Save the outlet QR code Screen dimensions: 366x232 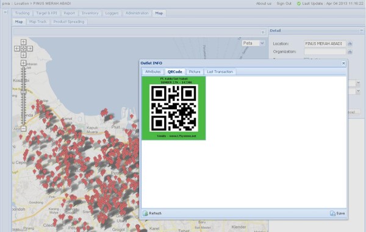(x=337, y=213)
